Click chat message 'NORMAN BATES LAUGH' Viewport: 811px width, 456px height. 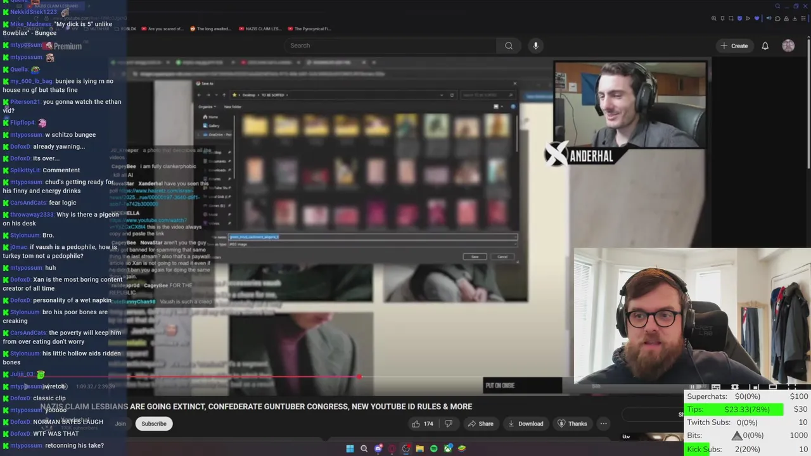68,422
